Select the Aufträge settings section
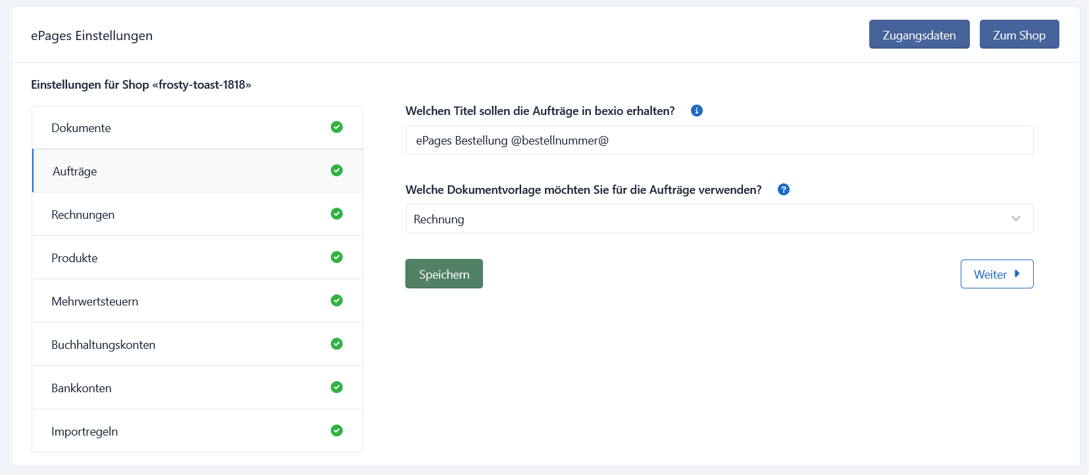 pyautogui.click(x=197, y=171)
